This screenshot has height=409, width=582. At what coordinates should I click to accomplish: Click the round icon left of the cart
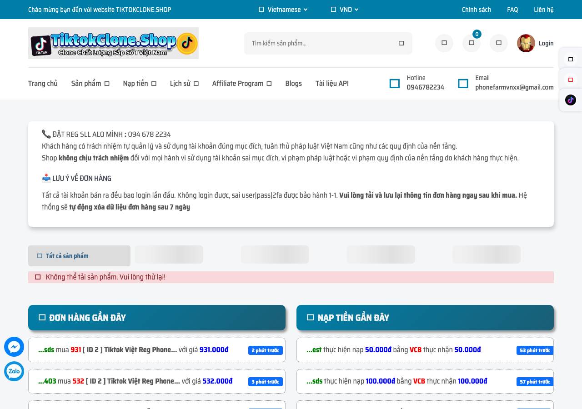point(444,43)
